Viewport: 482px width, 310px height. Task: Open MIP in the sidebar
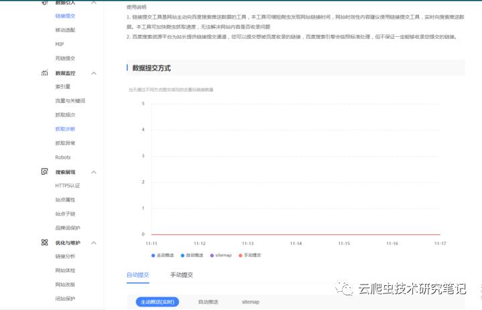(x=60, y=44)
